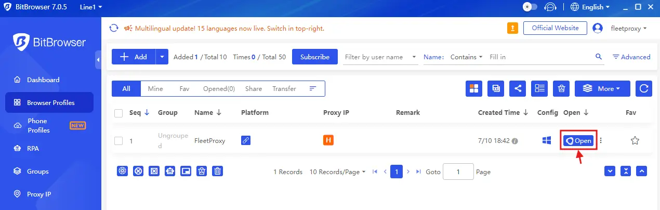Click the grid view layout icon

(473, 89)
